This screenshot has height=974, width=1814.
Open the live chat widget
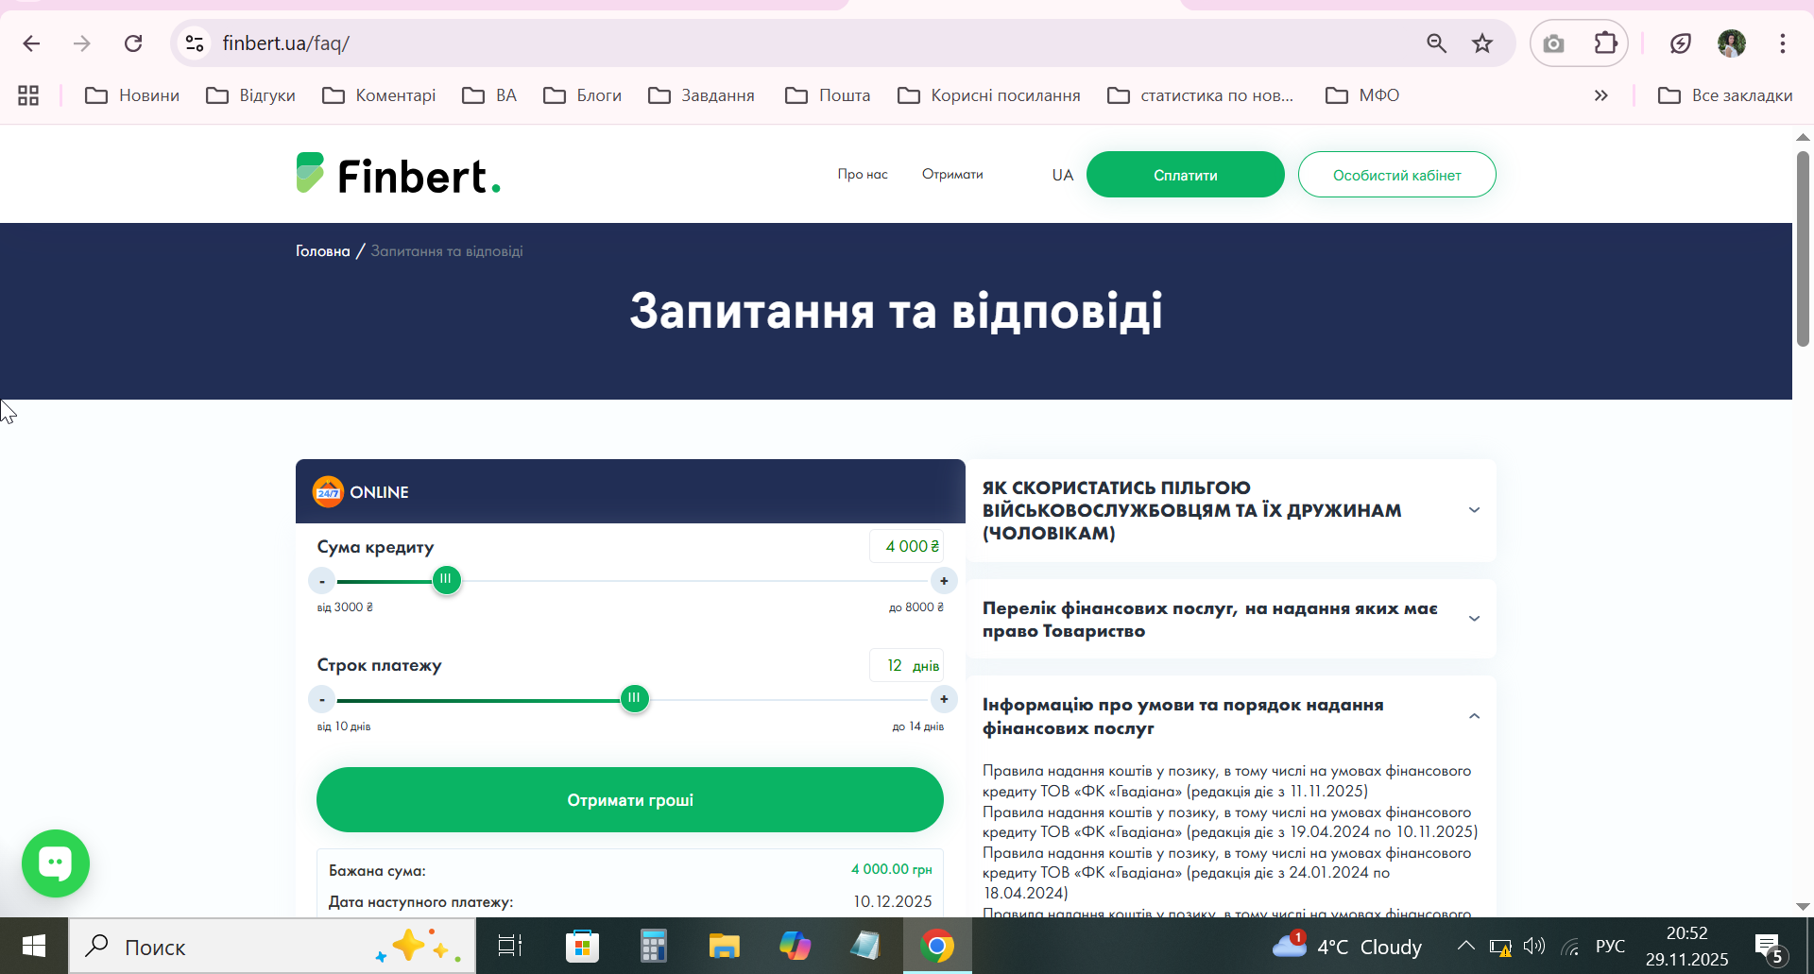coord(56,863)
